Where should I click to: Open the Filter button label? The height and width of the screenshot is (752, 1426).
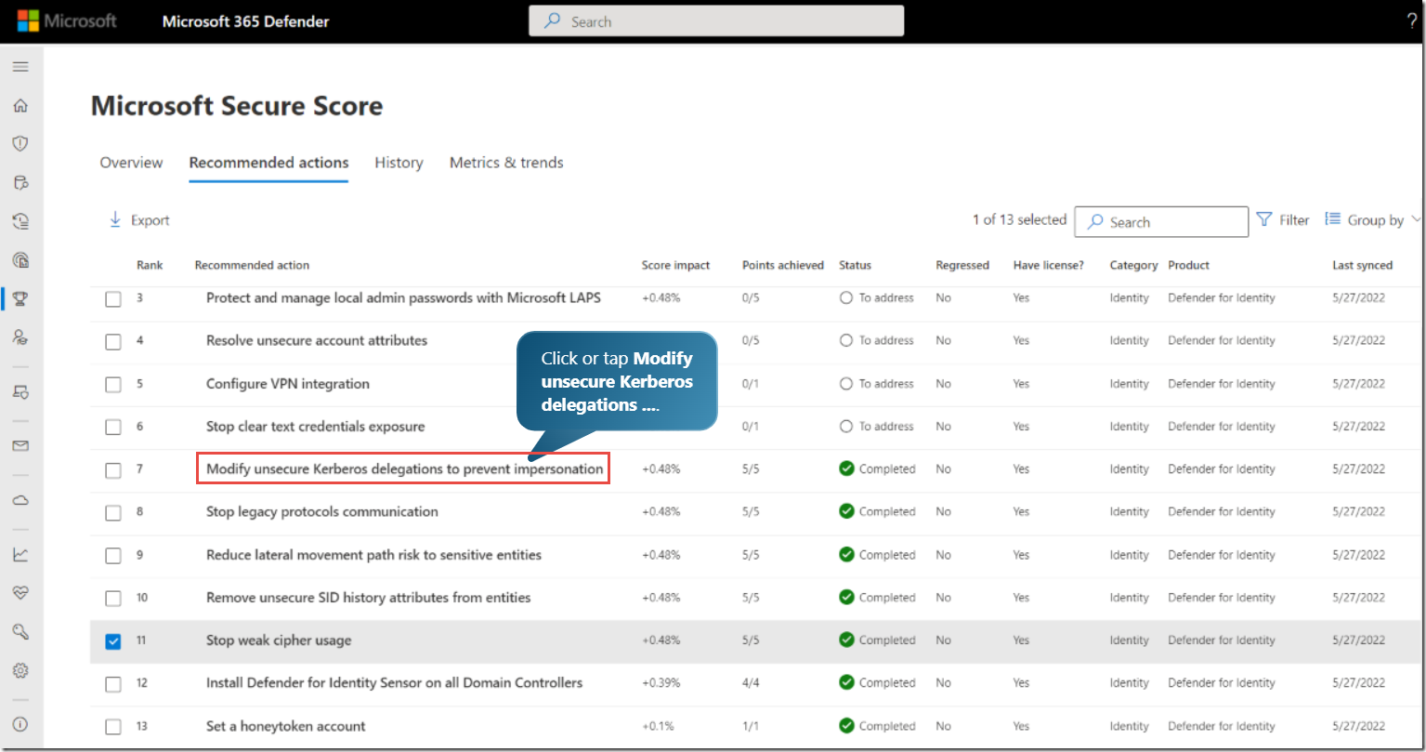(1294, 220)
